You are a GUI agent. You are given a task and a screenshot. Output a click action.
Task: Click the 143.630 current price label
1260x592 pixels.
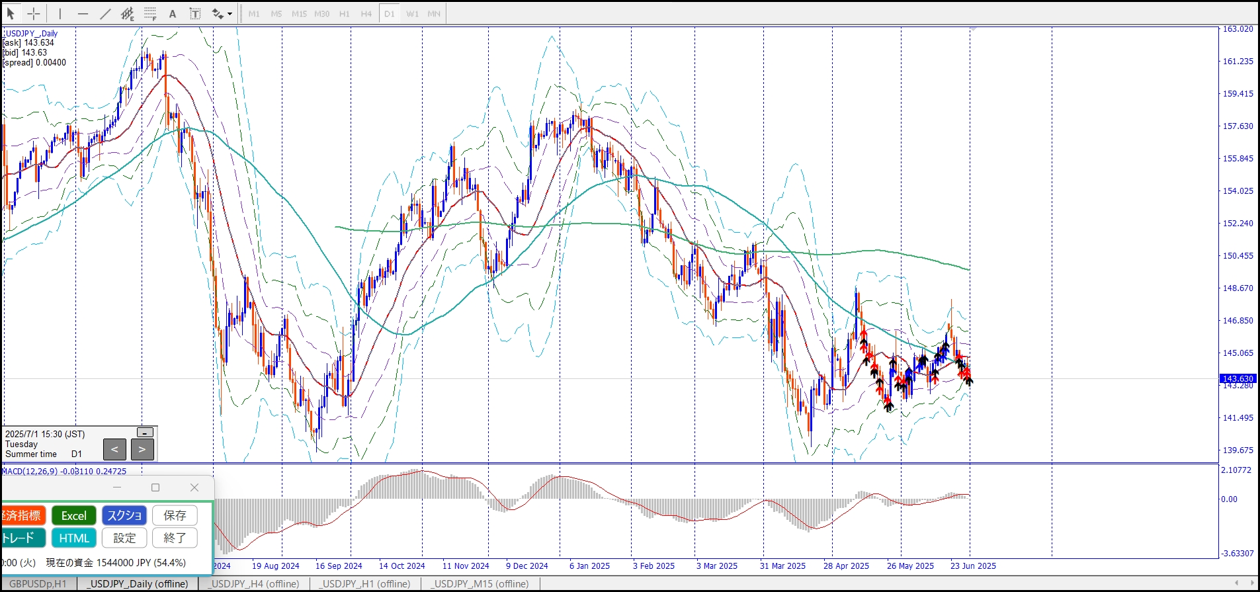1237,378
